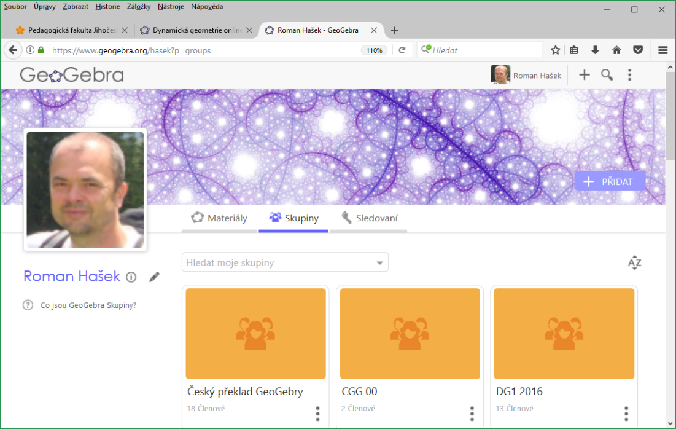Open the bookmarks list icon
This screenshot has width=676, height=429.
coord(574,50)
